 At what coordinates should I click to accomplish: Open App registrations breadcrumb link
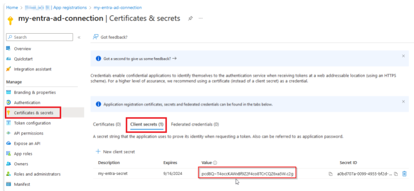(70, 8)
